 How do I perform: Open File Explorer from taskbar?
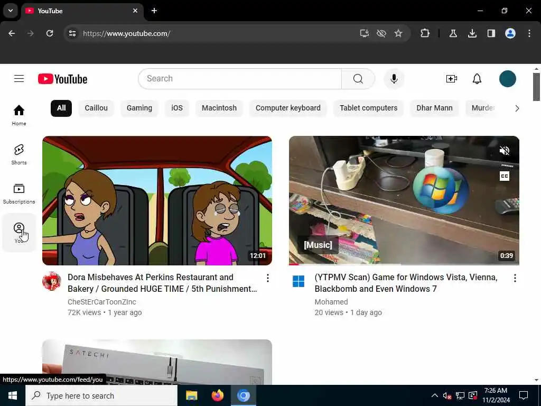tap(191, 395)
